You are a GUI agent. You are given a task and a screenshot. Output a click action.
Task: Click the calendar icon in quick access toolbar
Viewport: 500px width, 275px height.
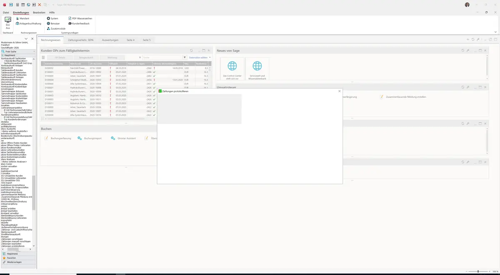pyautogui.click(x=23, y=5)
